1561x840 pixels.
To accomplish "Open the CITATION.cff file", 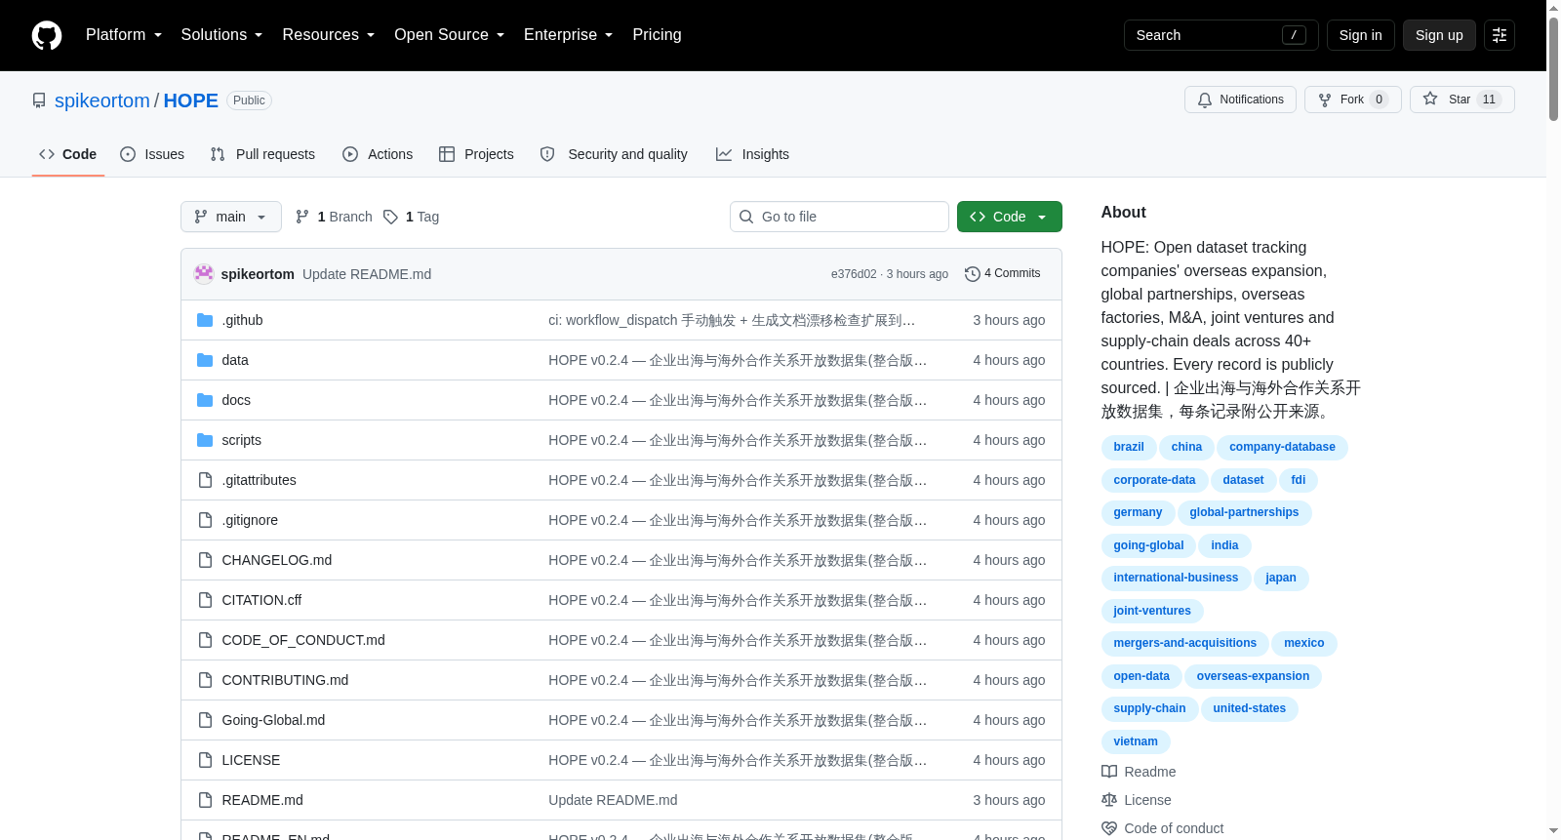I will point(261,600).
